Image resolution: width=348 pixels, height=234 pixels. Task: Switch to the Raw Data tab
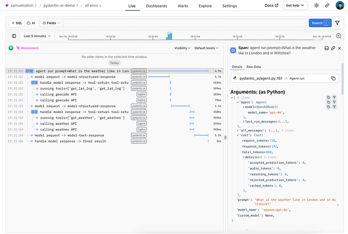tap(254, 66)
